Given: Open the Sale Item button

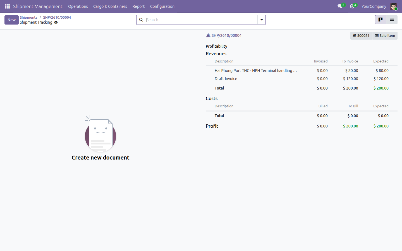Looking at the screenshot, I should click(385, 35).
